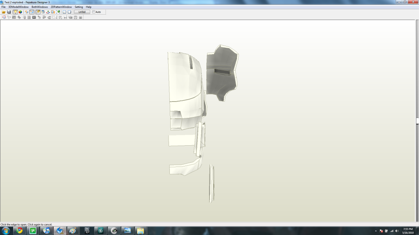Open Google Chrome from the taskbar
The width and height of the screenshot is (419, 235).
click(x=19, y=231)
